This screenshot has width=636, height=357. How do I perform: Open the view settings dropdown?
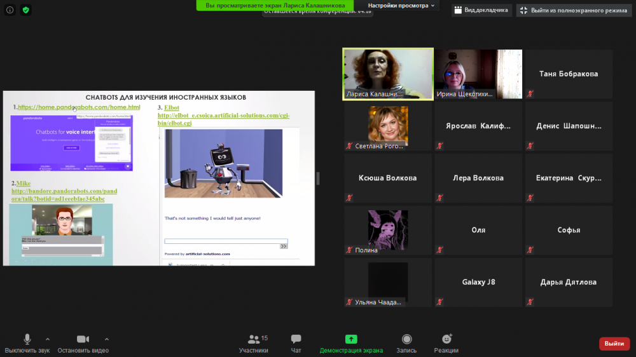pos(403,6)
